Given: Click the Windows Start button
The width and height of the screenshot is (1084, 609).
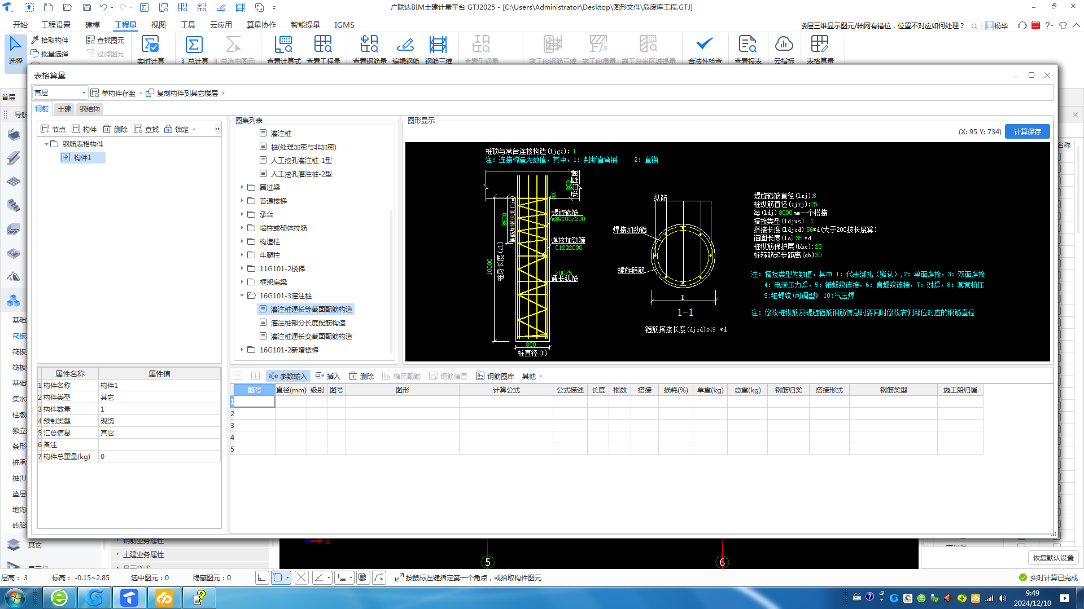Looking at the screenshot, I should [15, 598].
